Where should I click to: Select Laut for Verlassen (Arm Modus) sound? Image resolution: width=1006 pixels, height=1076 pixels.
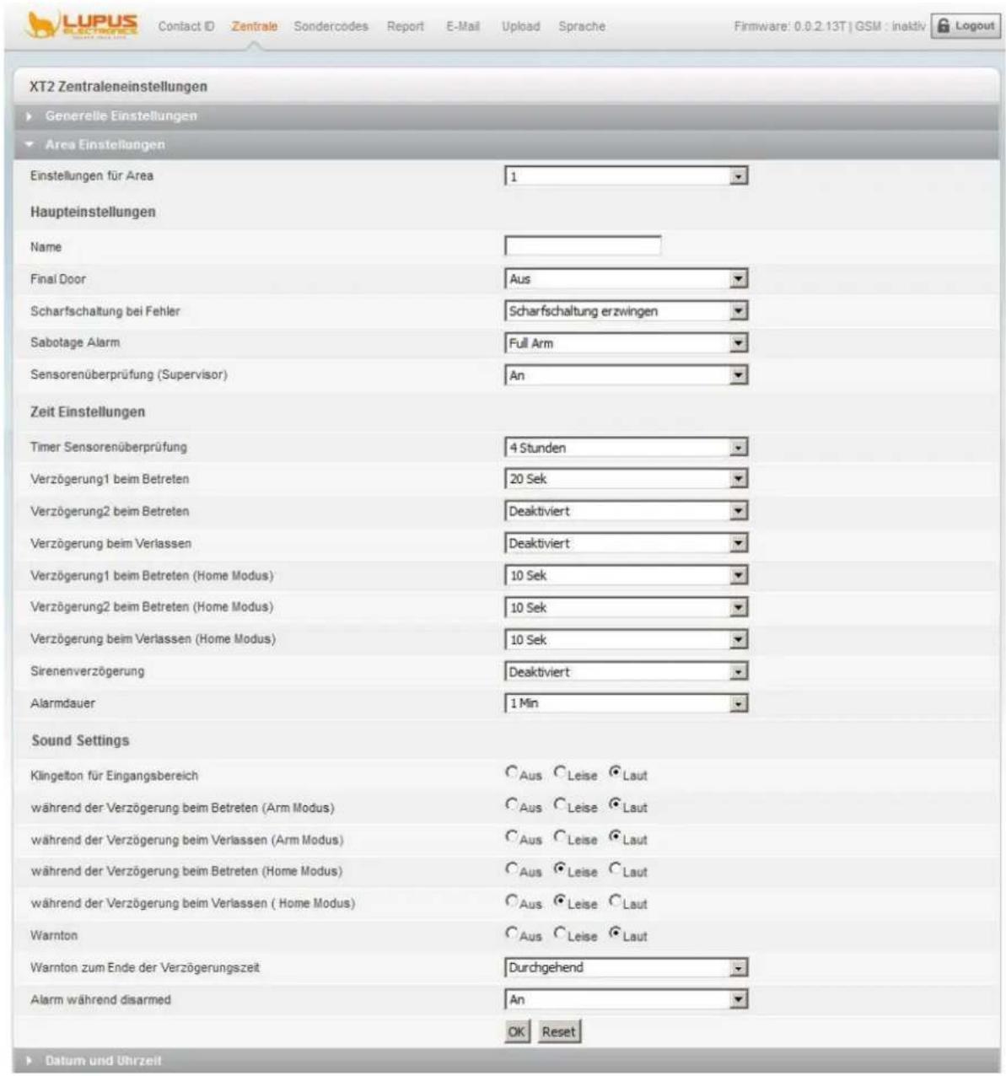(x=615, y=836)
